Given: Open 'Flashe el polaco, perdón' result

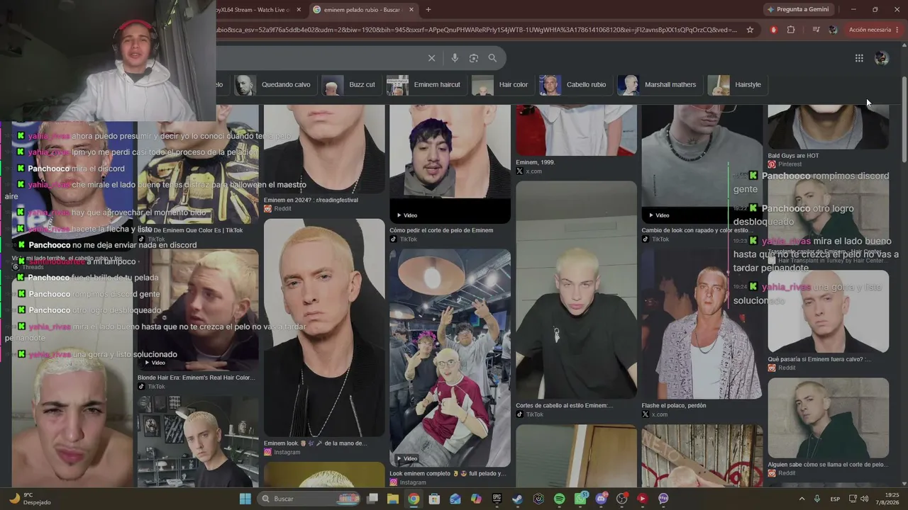Looking at the screenshot, I should coord(674,406).
